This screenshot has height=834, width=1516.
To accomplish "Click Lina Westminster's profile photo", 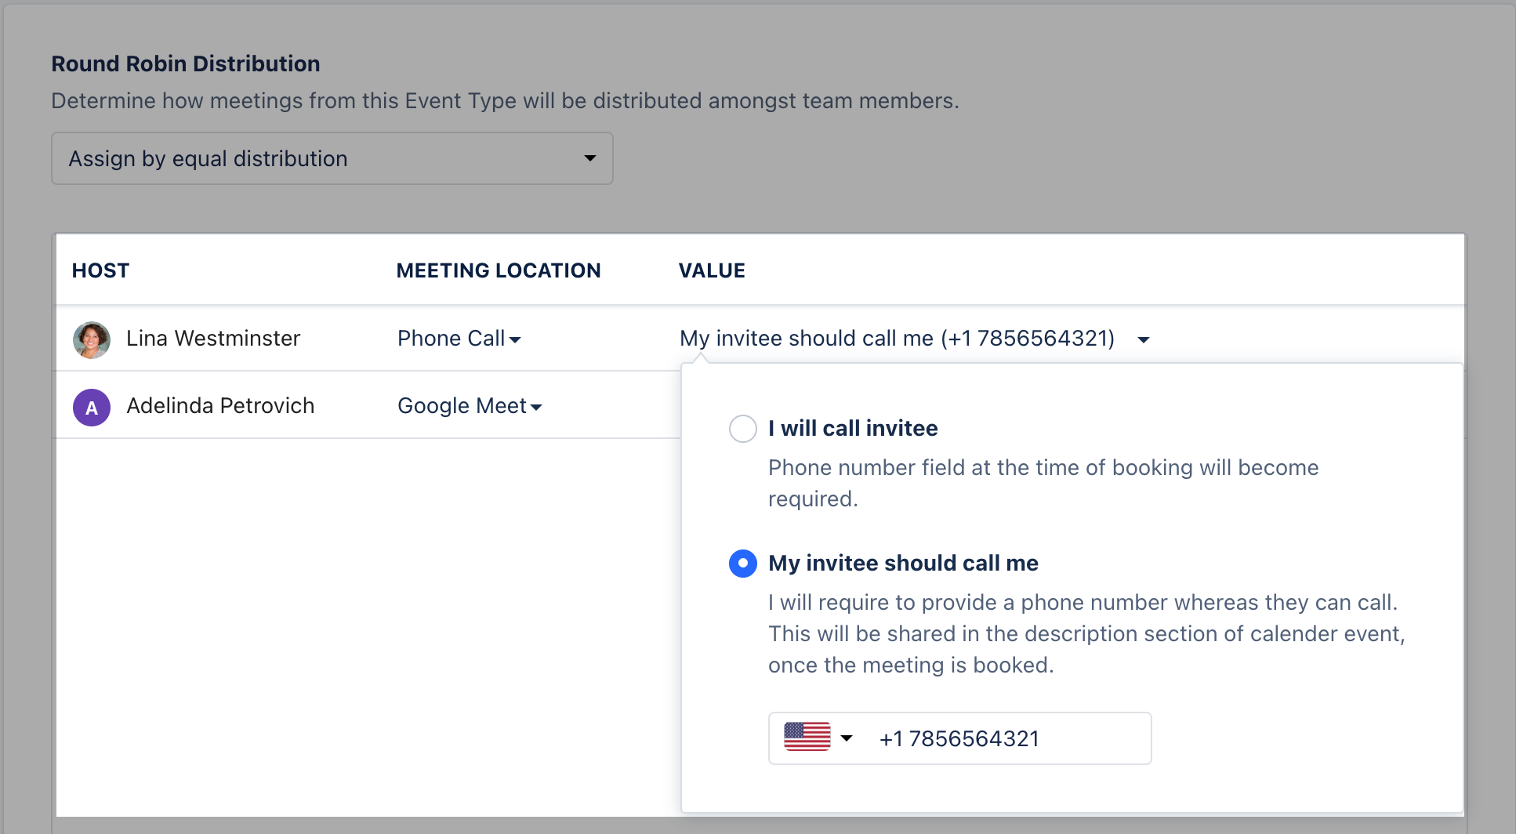I will pyautogui.click(x=92, y=339).
